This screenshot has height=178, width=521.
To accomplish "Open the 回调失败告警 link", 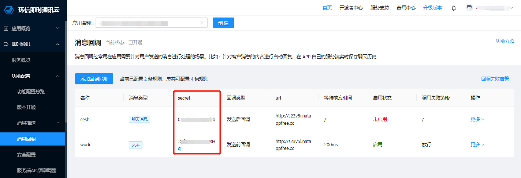I will (x=495, y=79).
